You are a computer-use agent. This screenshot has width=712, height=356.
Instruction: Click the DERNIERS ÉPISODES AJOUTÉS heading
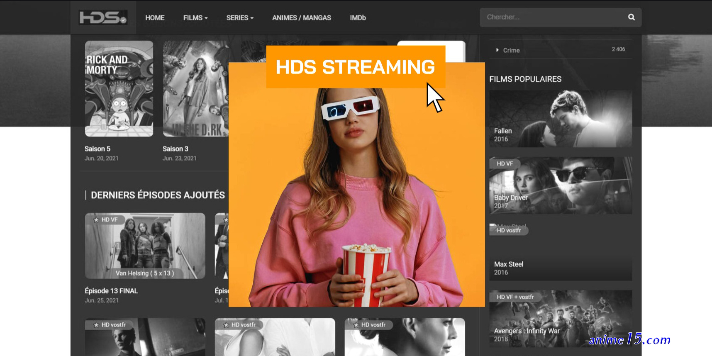tap(158, 195)
